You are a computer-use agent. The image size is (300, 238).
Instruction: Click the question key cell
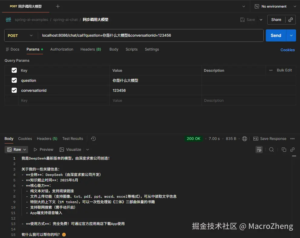point(64,80)
